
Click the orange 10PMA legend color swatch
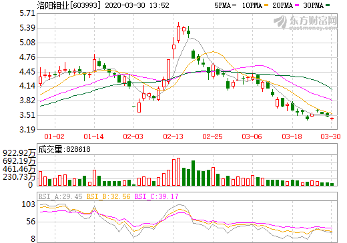(x=266, y=5)
